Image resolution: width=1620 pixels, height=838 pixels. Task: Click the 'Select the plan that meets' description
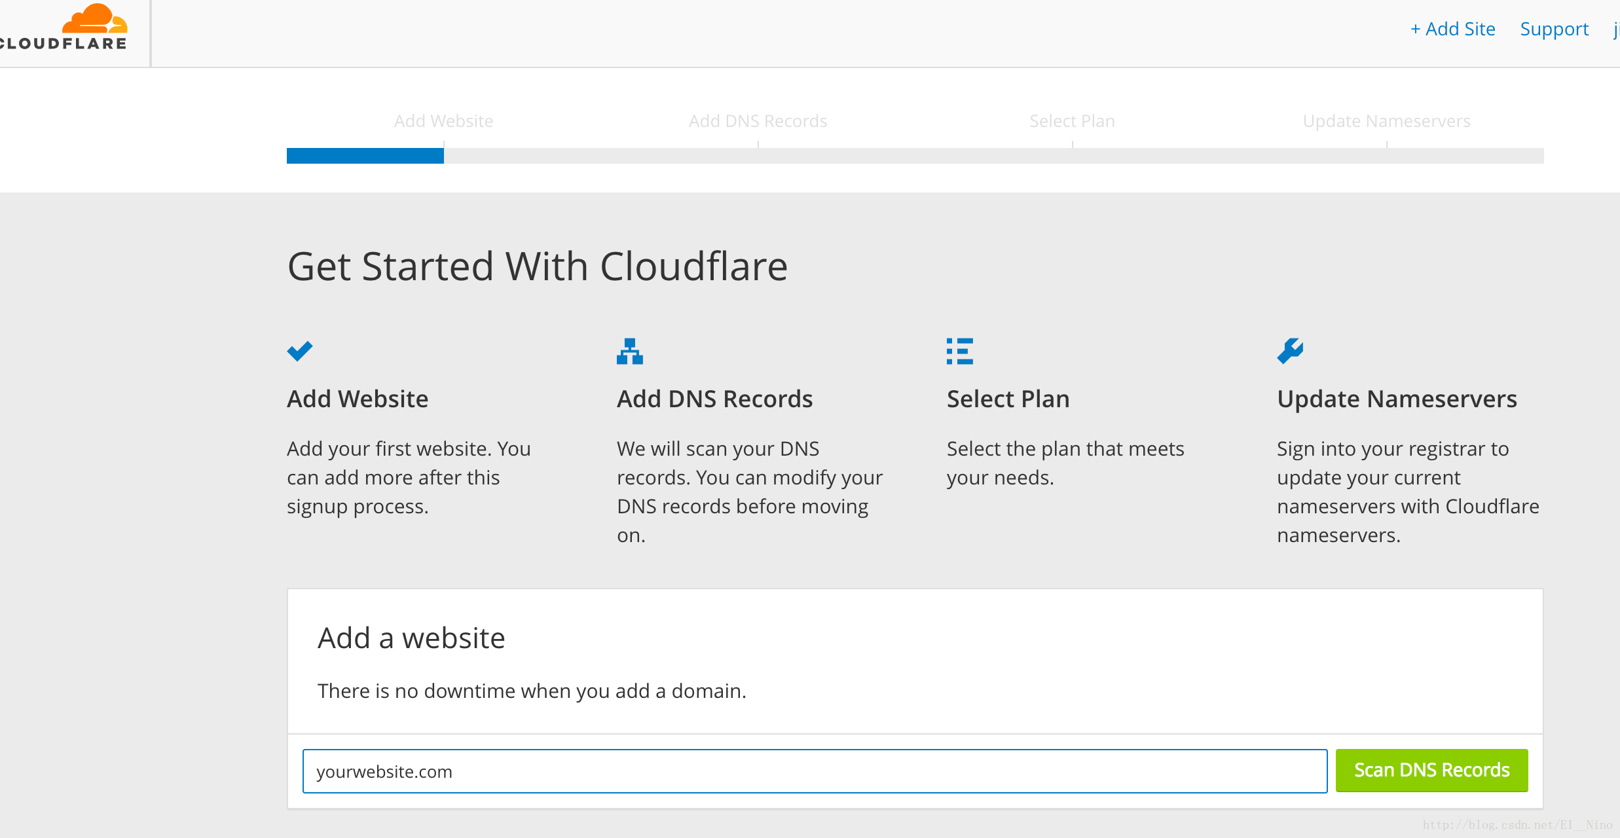(1065, 464)
